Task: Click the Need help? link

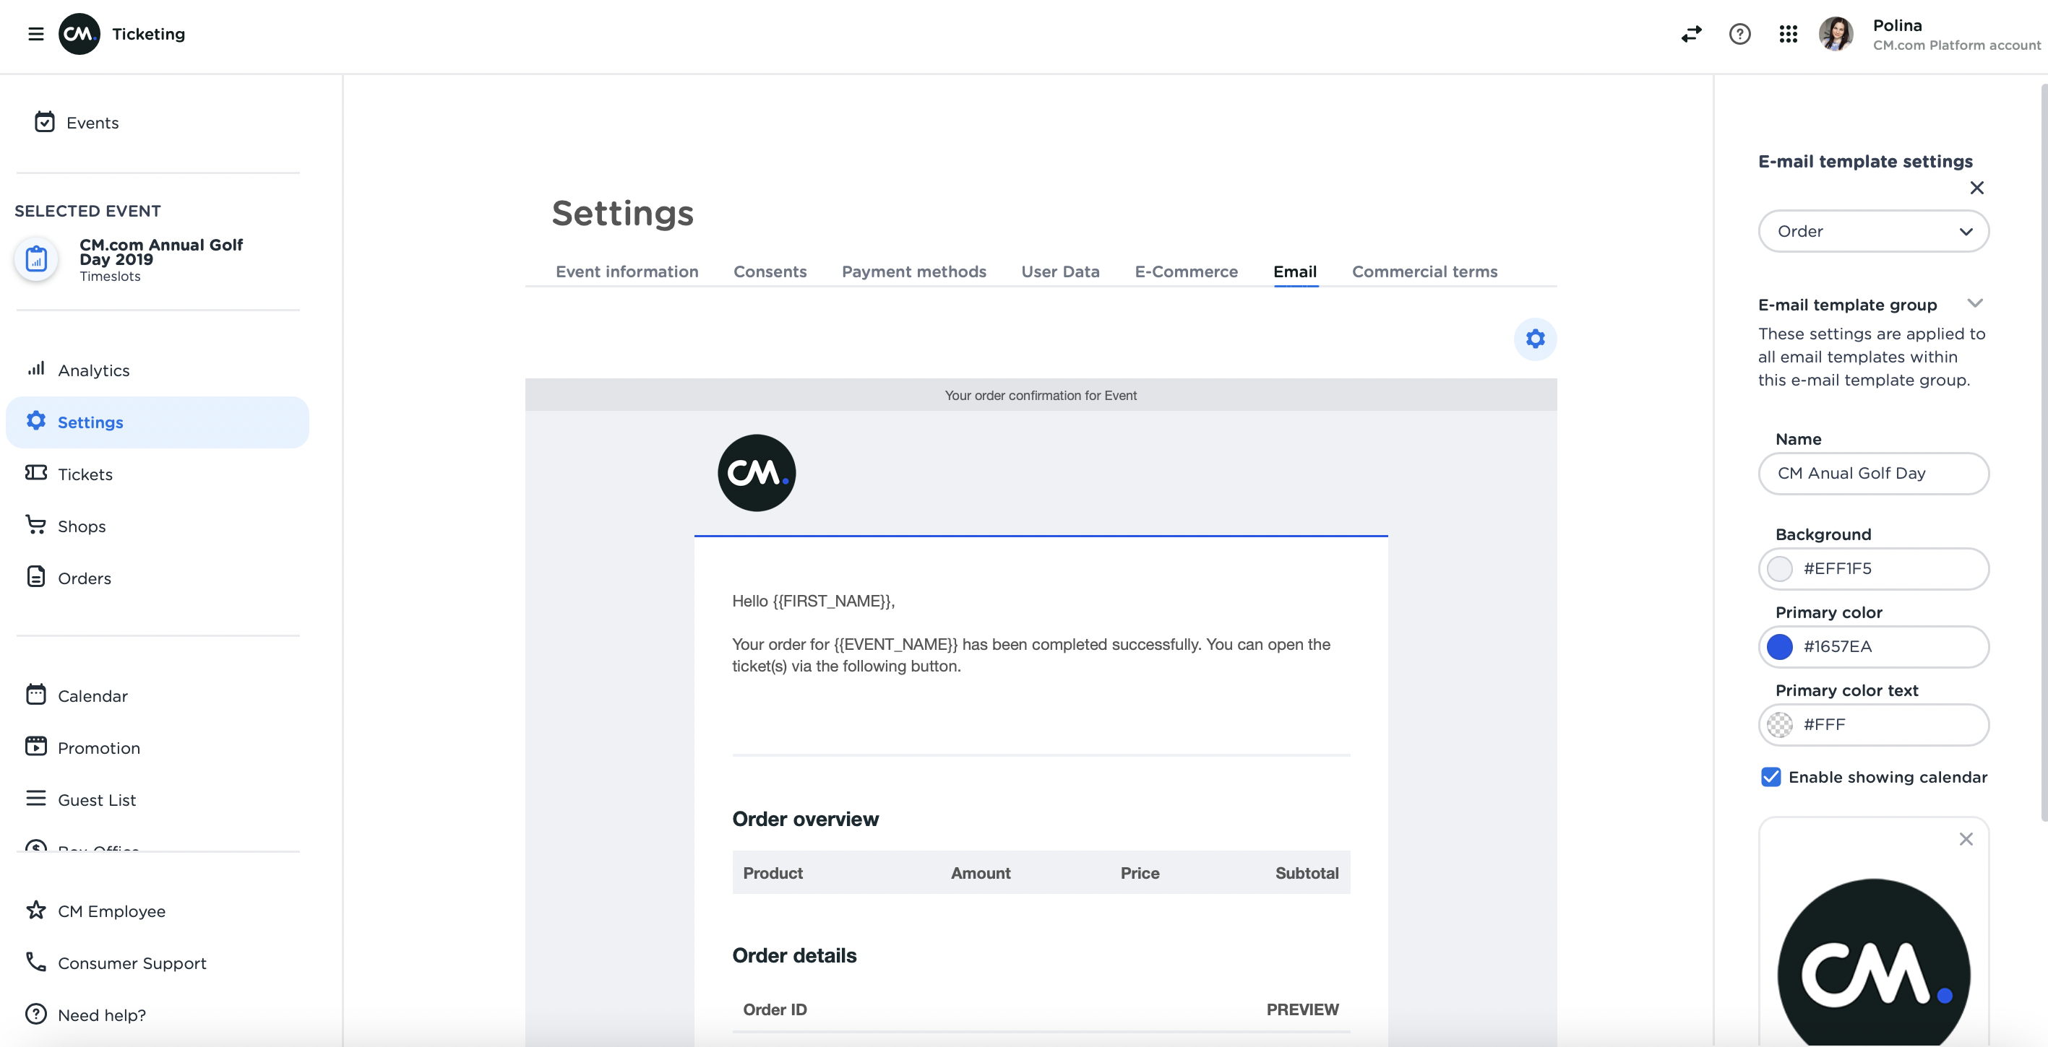Action: click(101, 1015)
